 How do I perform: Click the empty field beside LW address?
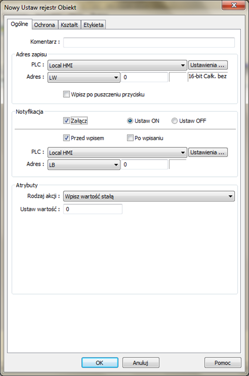[178, 77]
